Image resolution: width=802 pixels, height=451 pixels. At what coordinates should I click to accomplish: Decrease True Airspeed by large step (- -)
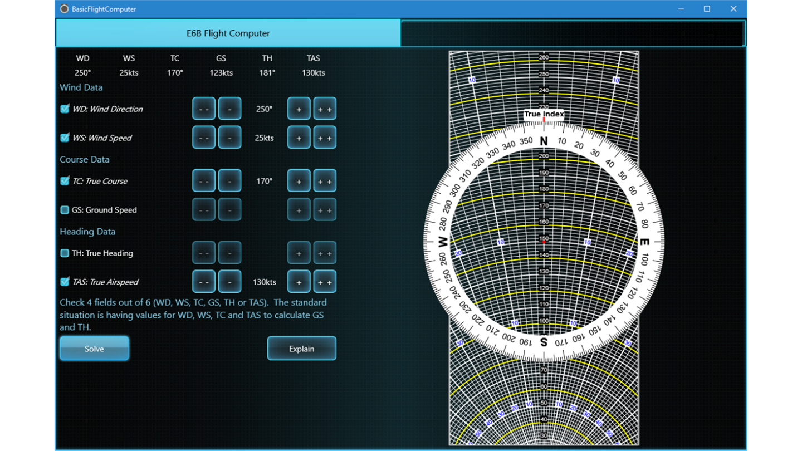tap(204, 282)
